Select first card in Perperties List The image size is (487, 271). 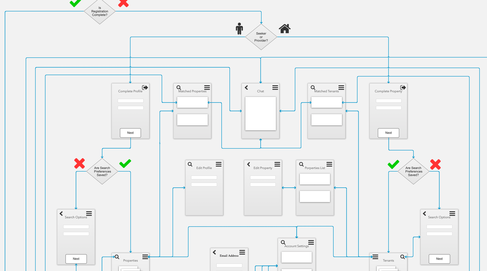click(315, 179)
